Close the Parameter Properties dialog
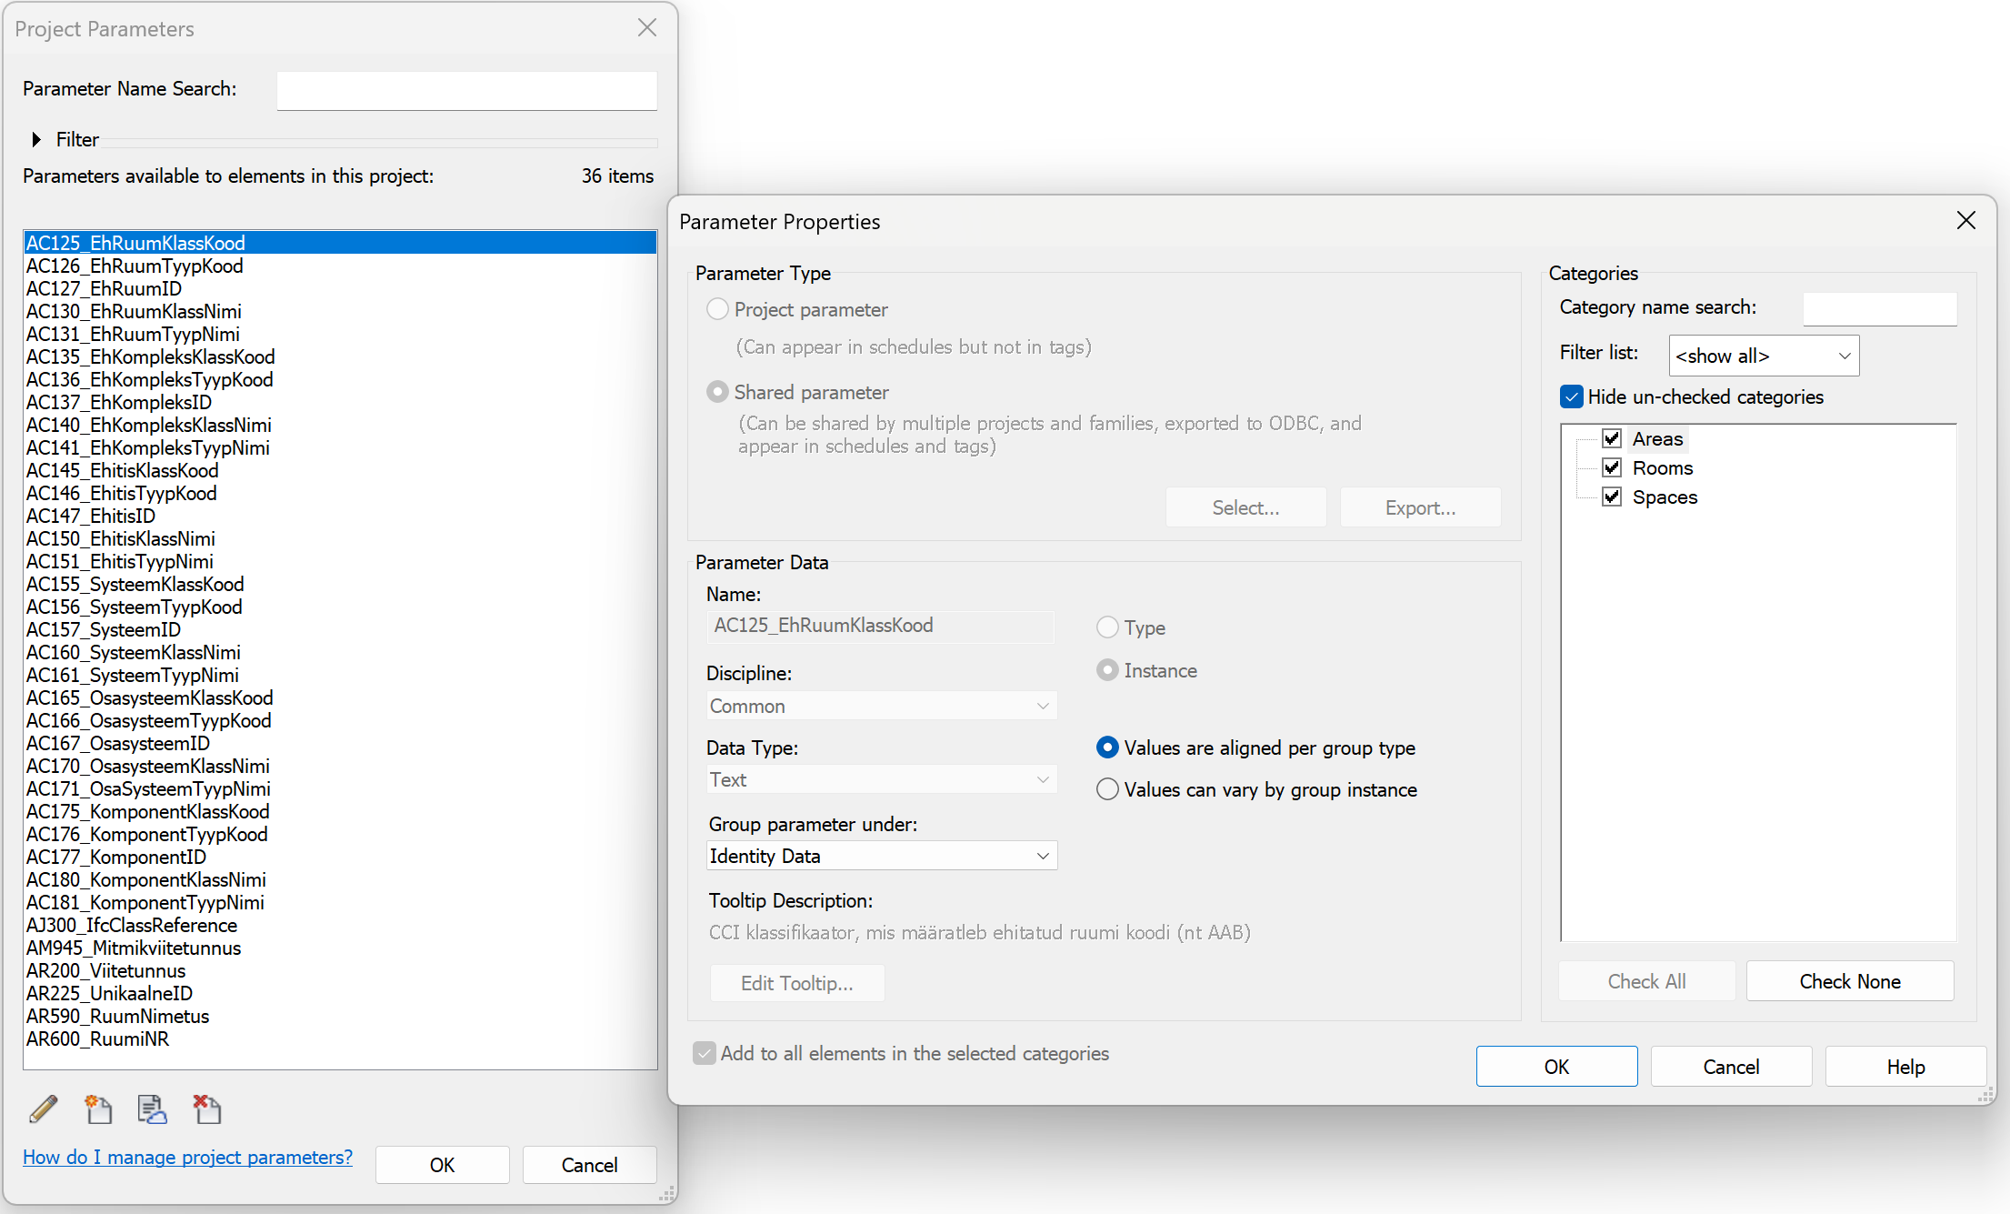The height and width of the screenshot is (1214, 2010). pos(1965,221)
